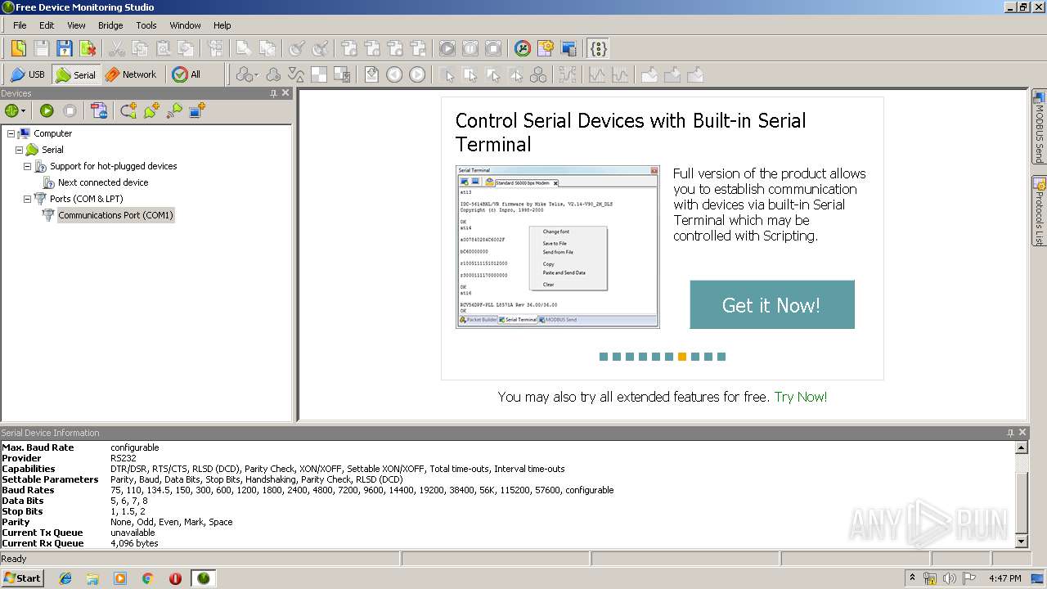This screenshot has height=589, width=1047.
Task: Click the Windows Start button
Action: [x=23, y=578]
